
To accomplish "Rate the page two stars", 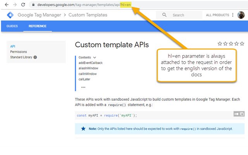I will click(x=226, y=43).
